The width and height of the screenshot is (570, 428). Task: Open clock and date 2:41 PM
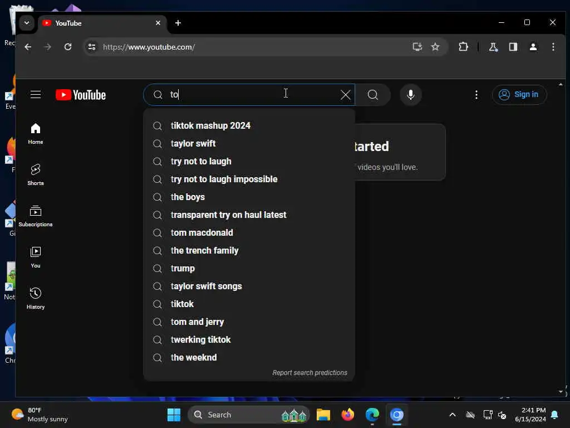[530, 415]
